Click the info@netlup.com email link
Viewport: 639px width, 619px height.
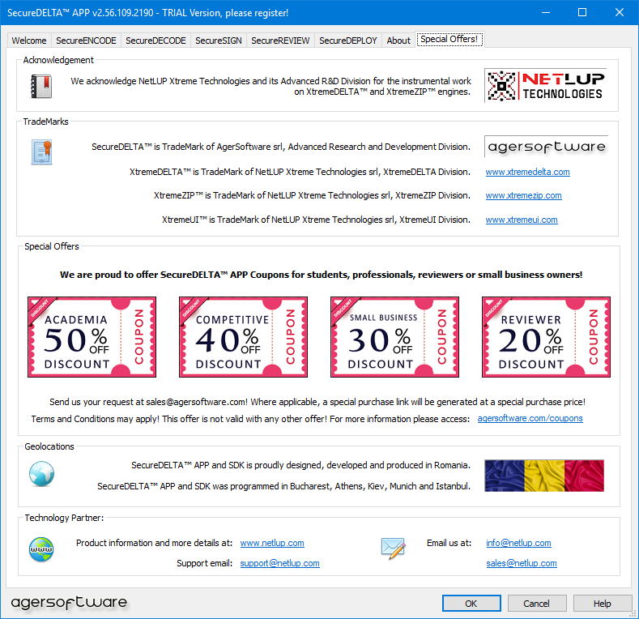coord(519,543)
